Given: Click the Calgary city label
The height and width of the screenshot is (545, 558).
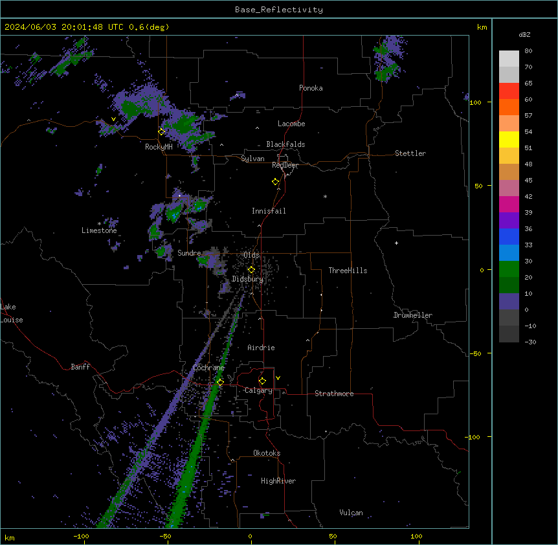Looking at the screenshot, I should tap(258, 390).
